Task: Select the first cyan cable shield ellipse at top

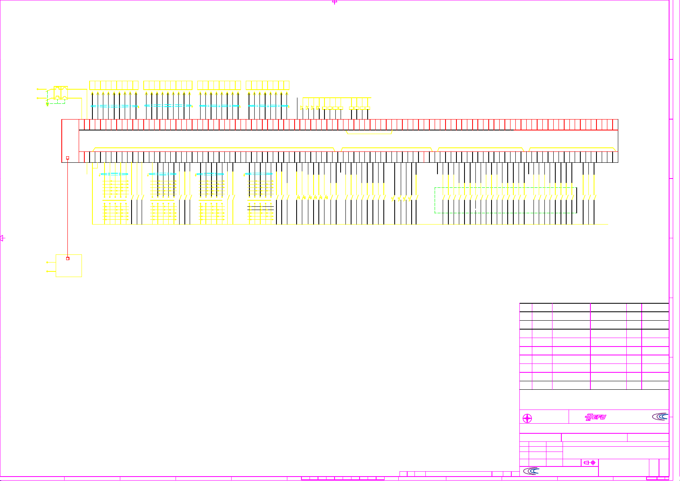Action: [114, 106]
